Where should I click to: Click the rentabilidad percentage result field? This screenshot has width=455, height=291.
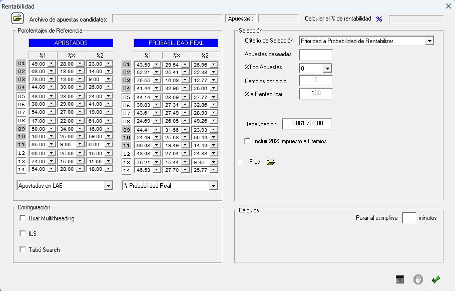(416, 19)
